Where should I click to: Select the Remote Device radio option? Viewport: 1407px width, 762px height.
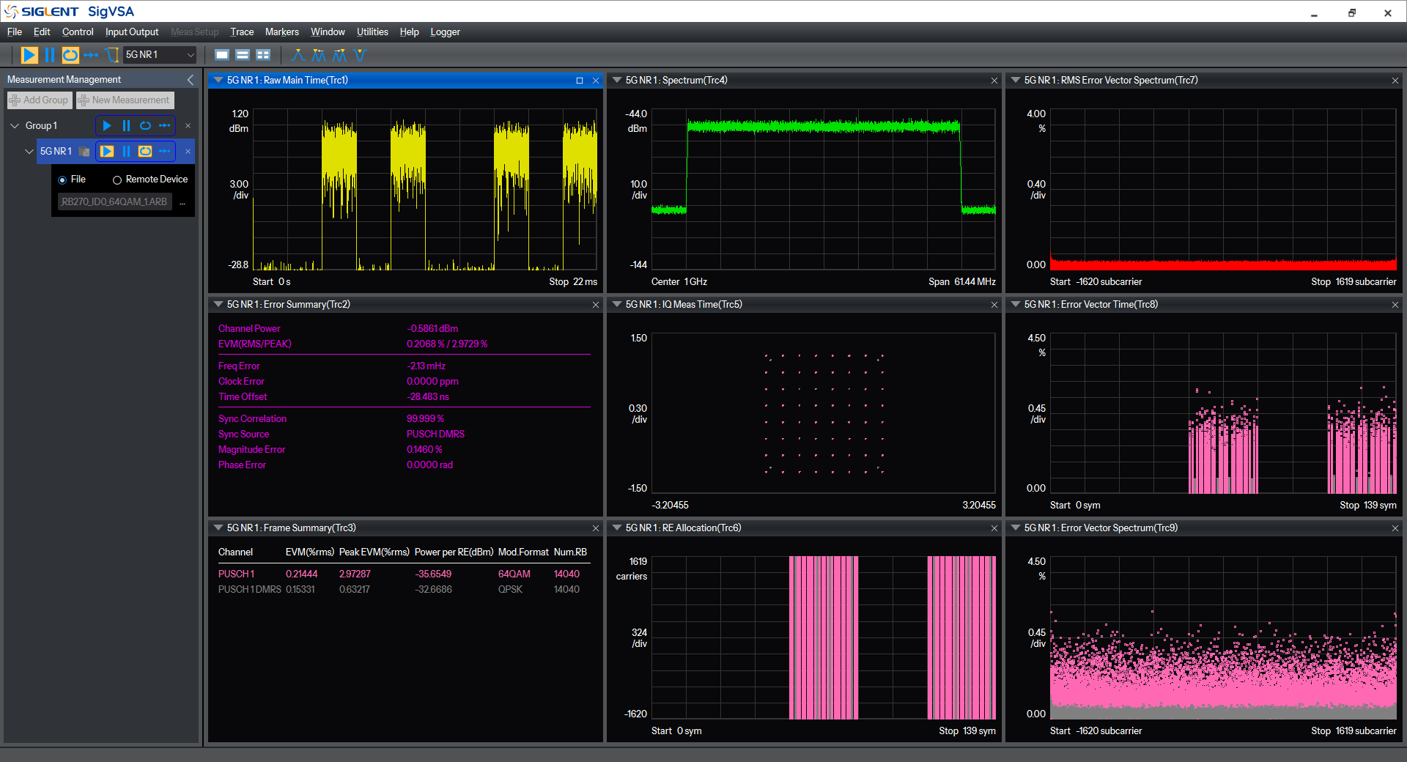click(x=117, y=180)
